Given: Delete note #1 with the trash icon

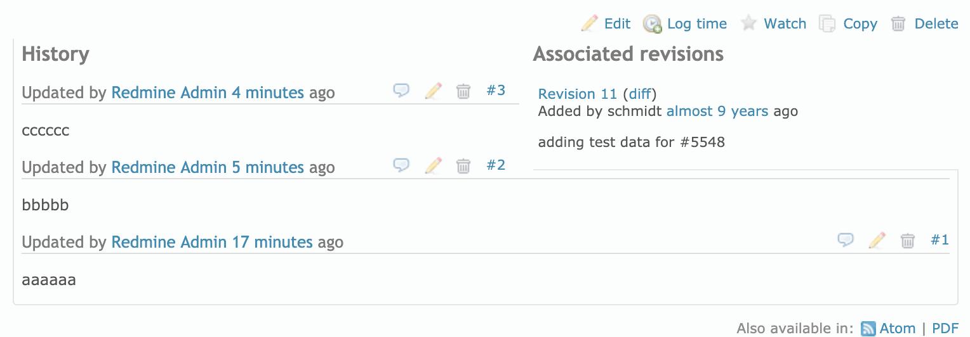Looking at the screenshot, I should pyautogui.click(x=908, y=241).
